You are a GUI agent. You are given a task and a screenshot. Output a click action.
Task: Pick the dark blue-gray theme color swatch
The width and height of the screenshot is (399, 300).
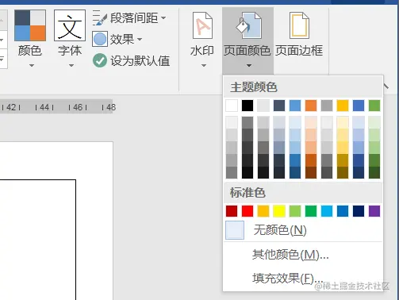(x=279, y=106)
